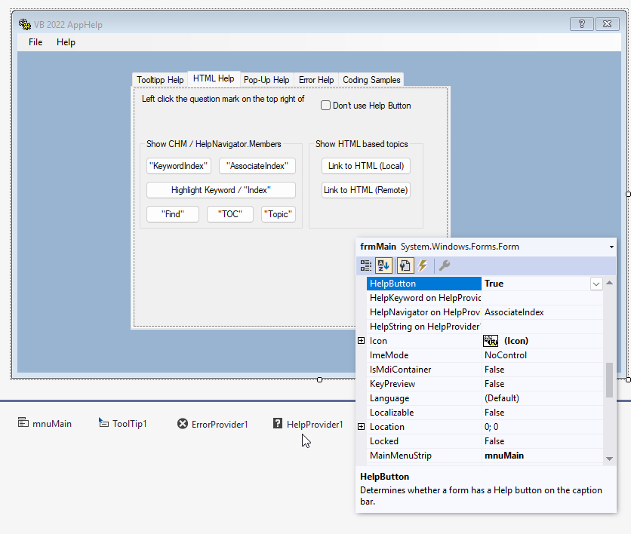Open the HelpButton value dropdown arrow

(x=596, y=284)
